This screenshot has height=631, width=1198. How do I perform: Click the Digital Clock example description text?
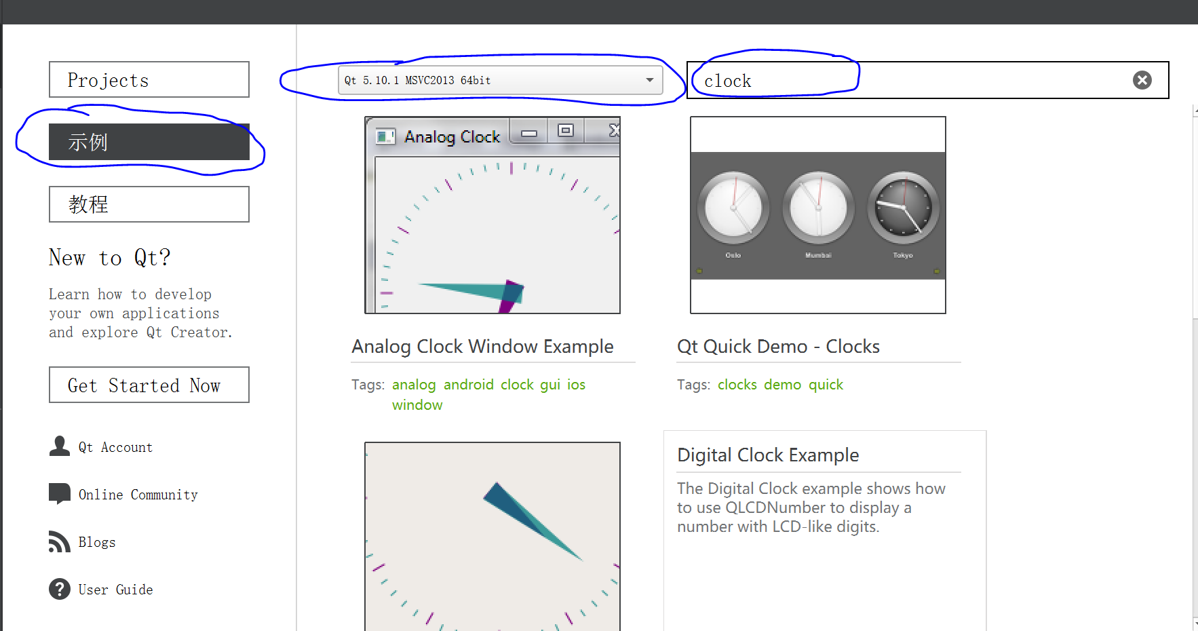coord(811,508)
